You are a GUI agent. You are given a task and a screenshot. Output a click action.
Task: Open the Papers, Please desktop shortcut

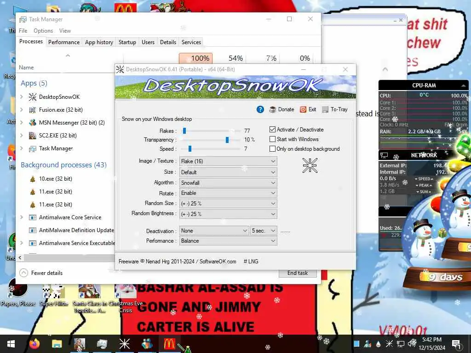[18, 292]
